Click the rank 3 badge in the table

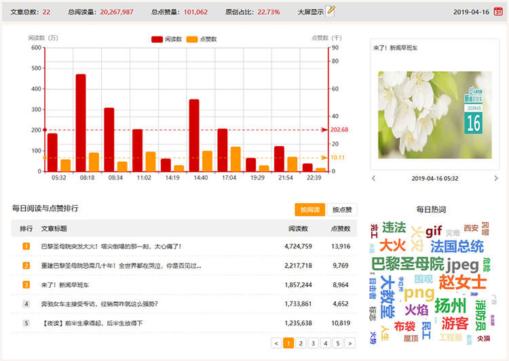click(x=26, y=285)
